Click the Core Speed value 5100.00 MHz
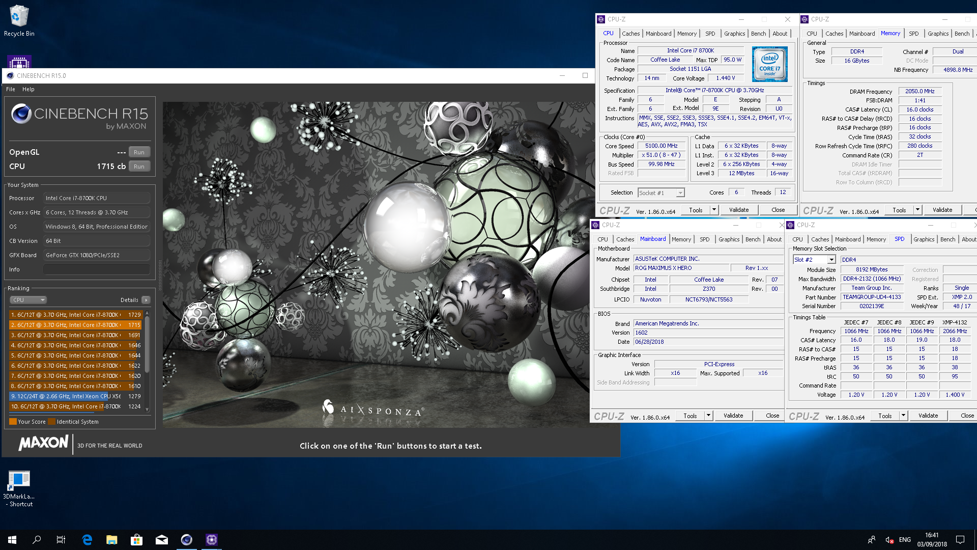 tap(662, 146)
